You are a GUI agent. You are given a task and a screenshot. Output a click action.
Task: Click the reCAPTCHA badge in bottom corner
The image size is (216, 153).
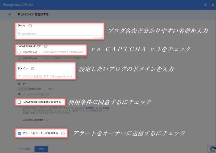click(x=211, y=148)
